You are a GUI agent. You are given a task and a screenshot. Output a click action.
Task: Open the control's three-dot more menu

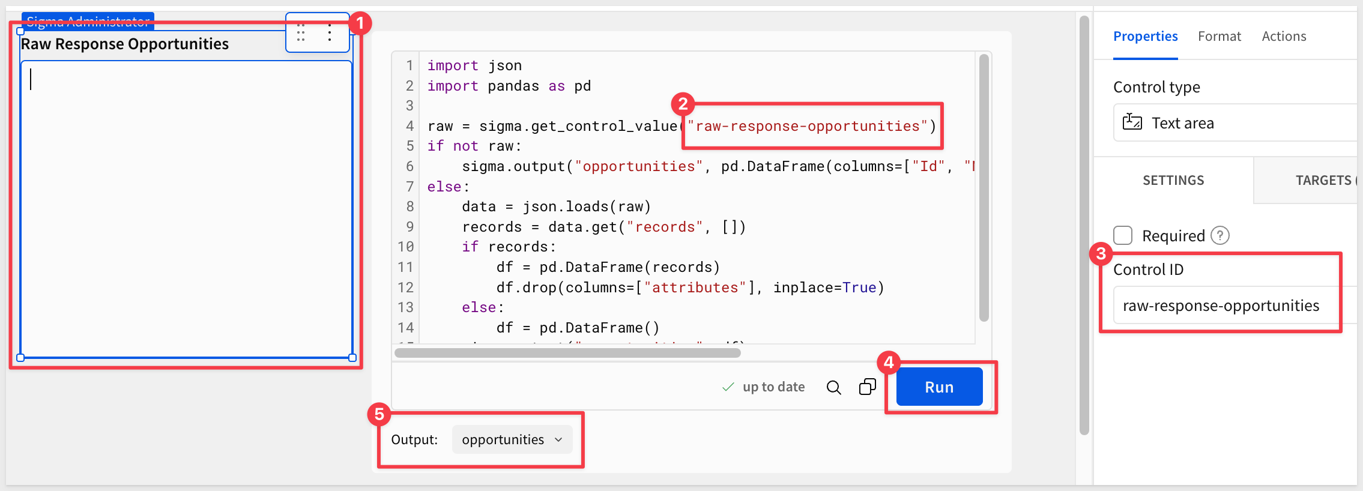(x=330, y=32)
